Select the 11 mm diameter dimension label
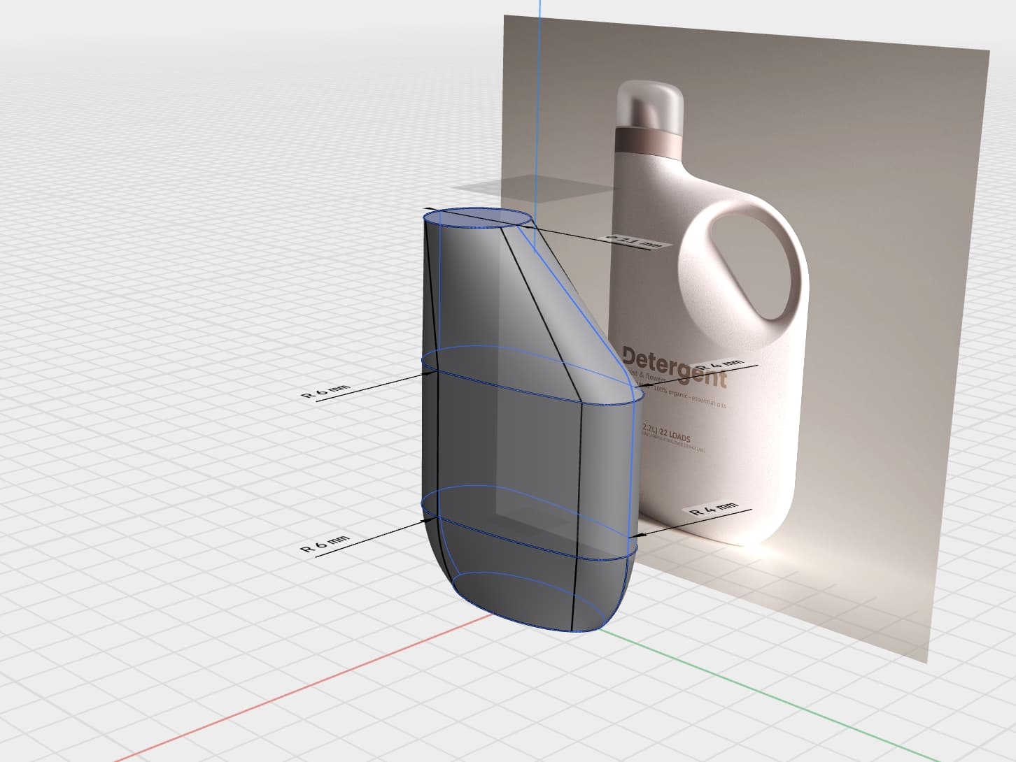 pyautogui.click(x=633, y=240)
